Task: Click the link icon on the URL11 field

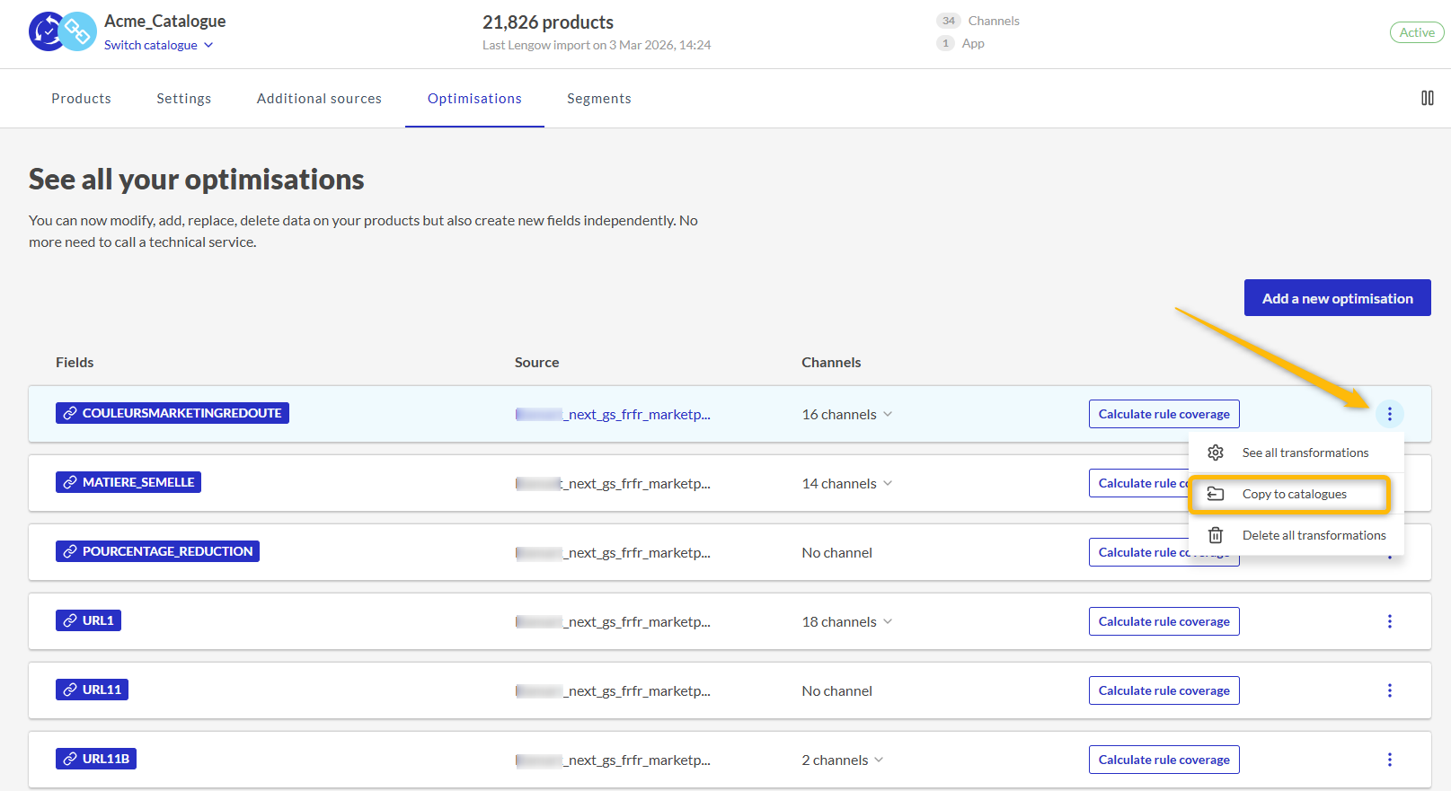Action: (70, 690)
